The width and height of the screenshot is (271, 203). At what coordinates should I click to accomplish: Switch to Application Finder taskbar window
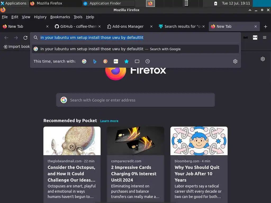click(109, 3)
